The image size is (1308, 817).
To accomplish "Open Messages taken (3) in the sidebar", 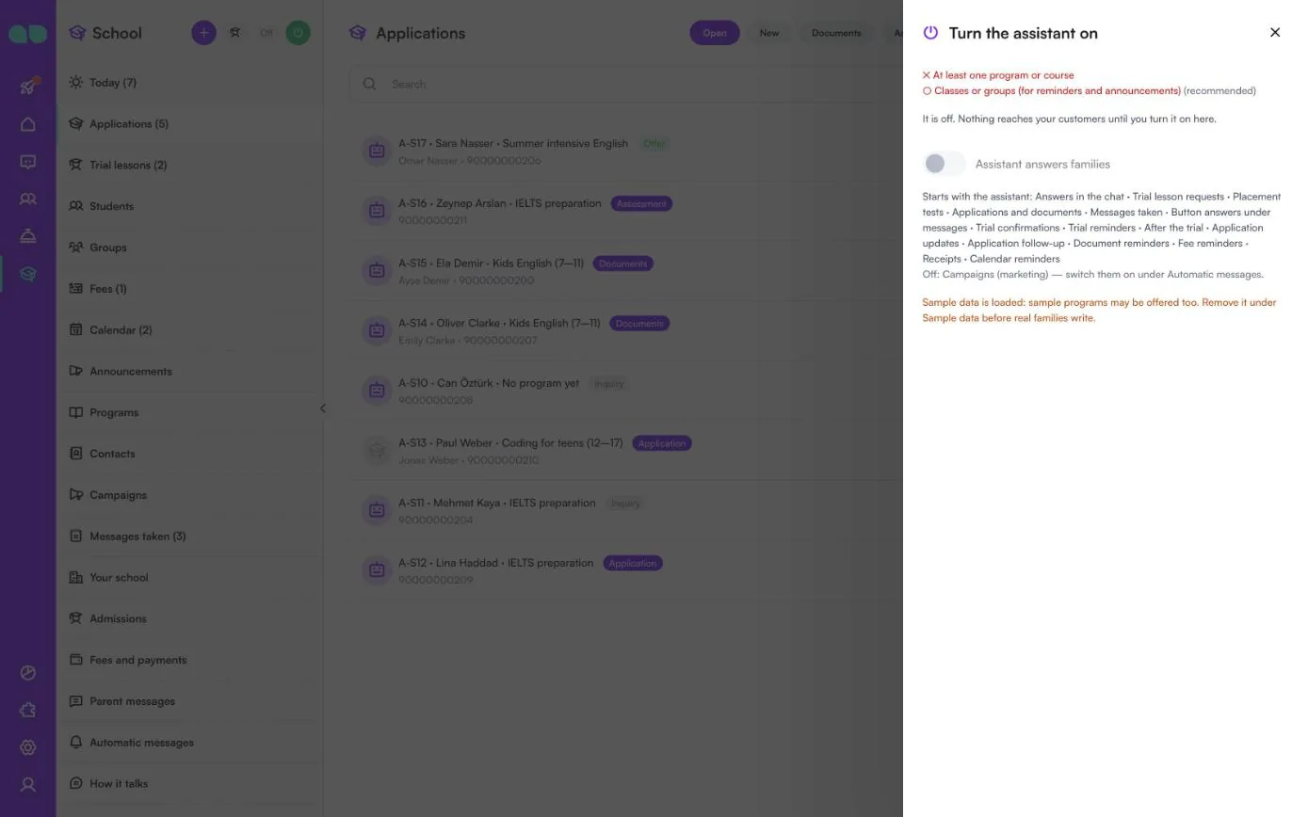I will (x=189, y=537).
